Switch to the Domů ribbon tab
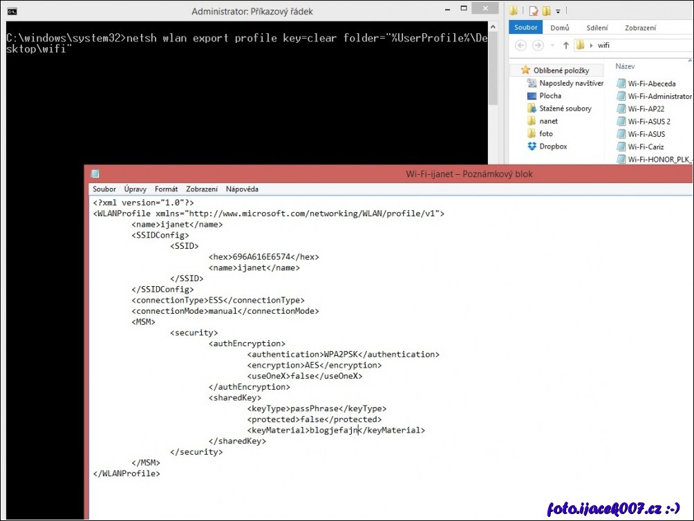 click(x=559, y=28)
